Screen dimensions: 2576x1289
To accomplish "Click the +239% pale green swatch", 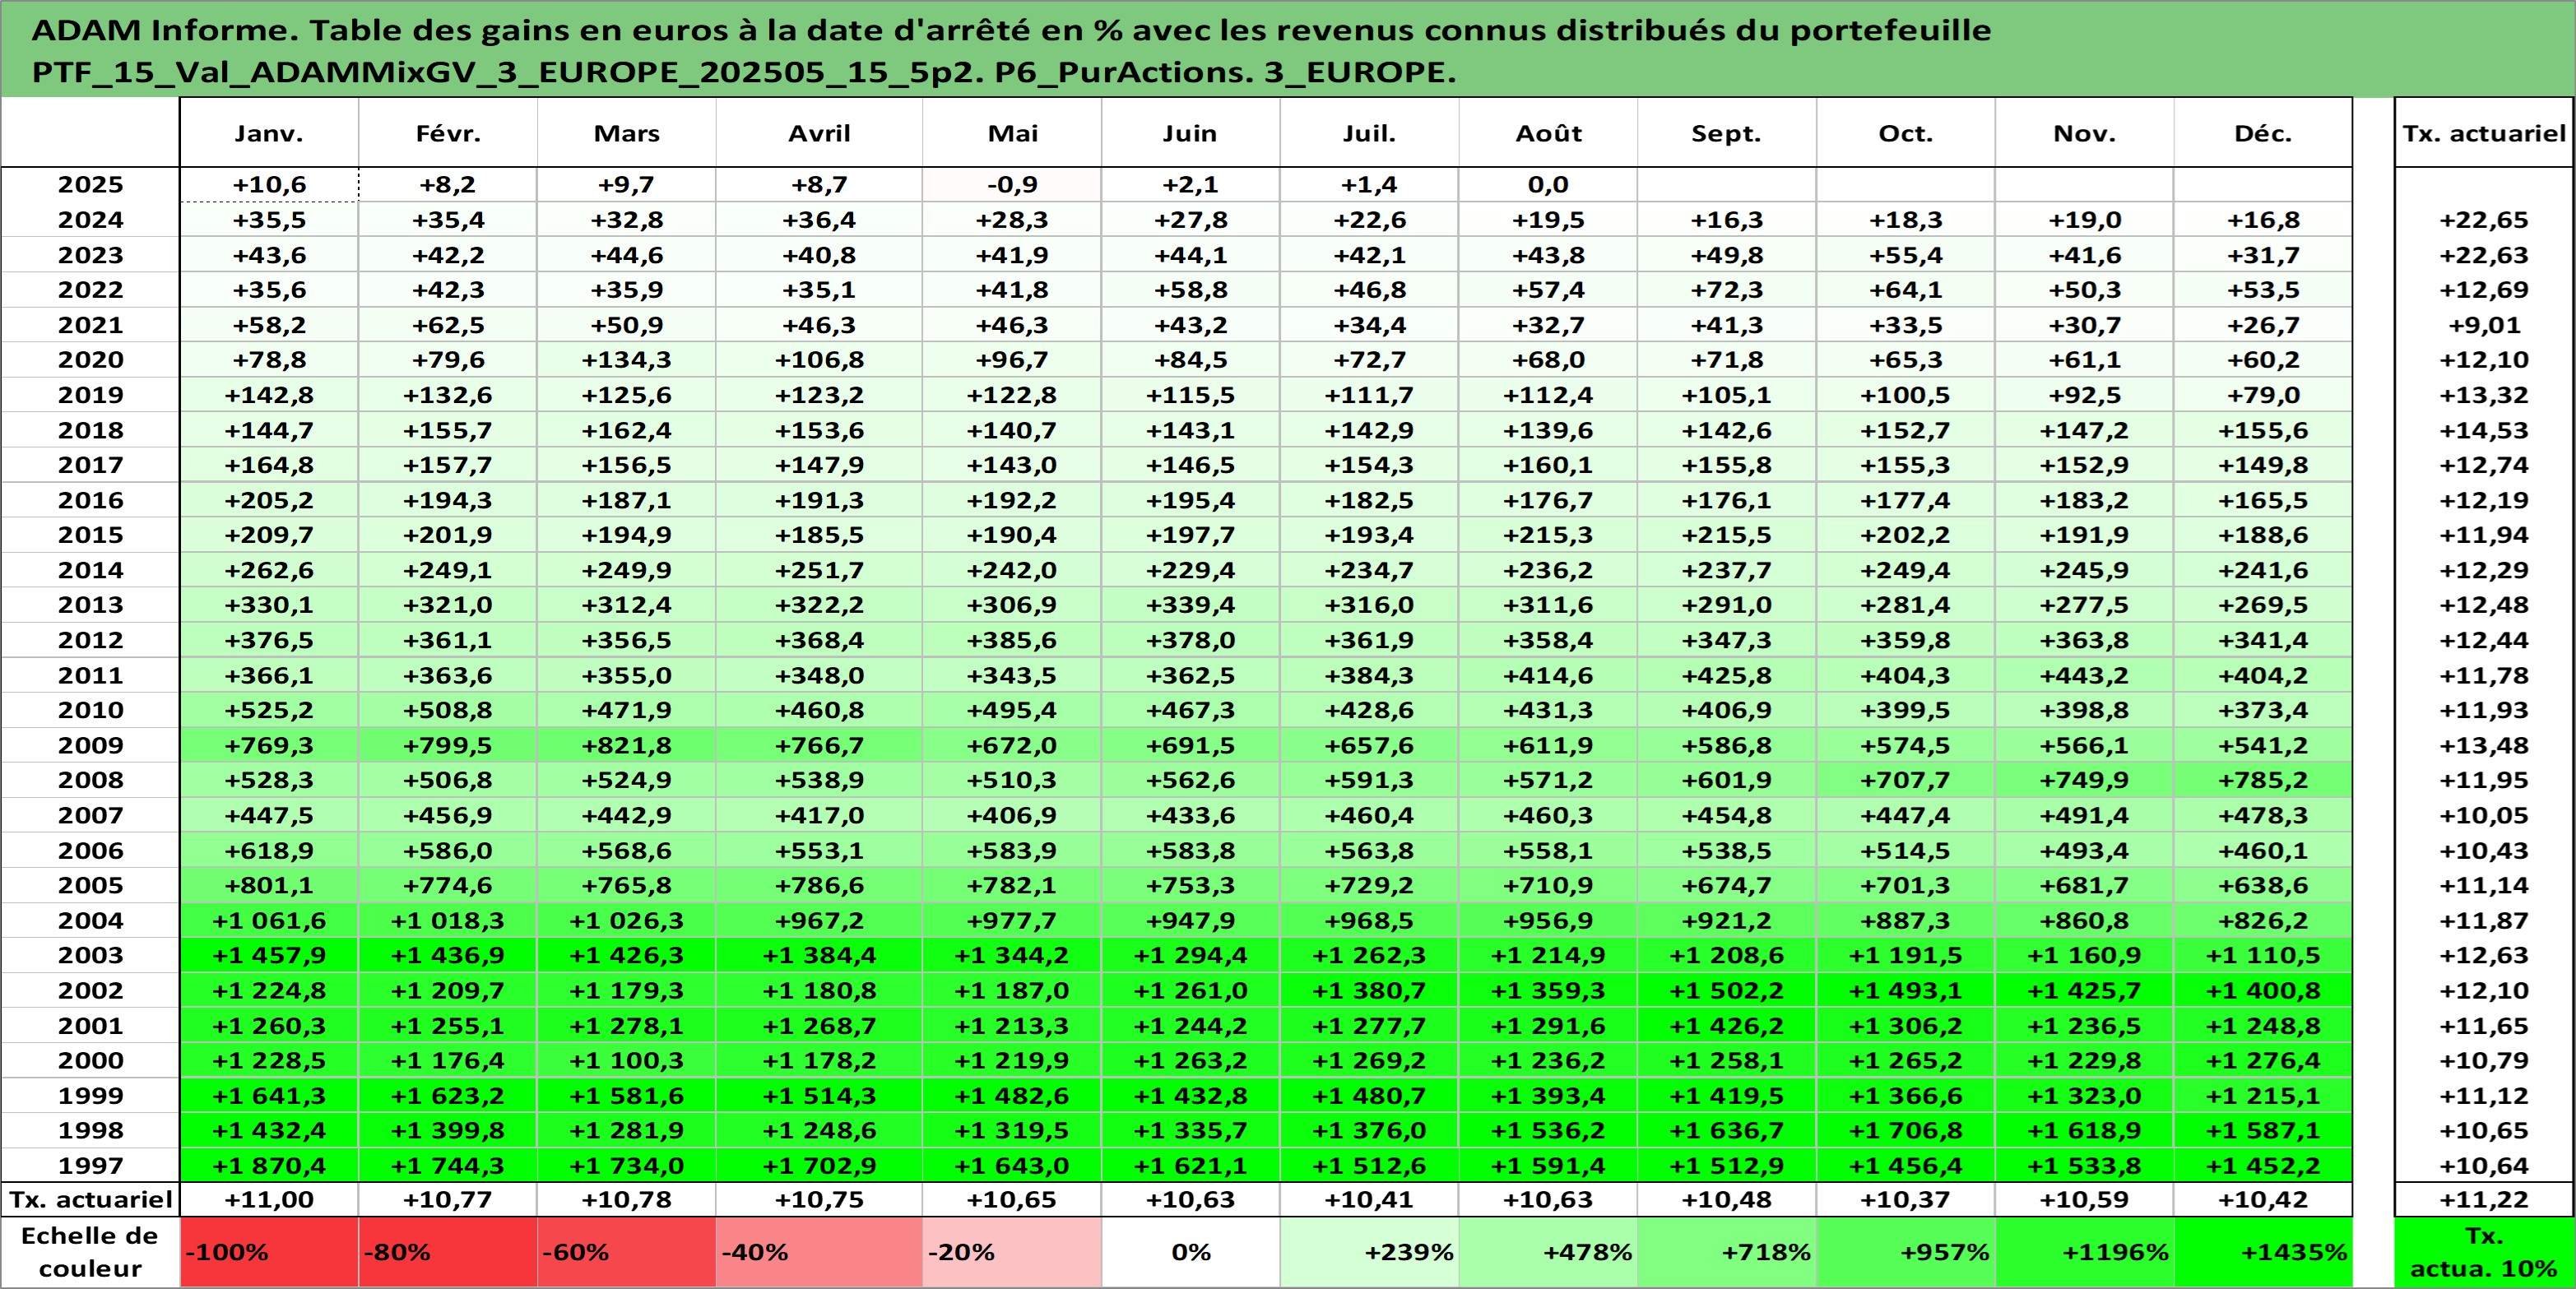I will coord(1370,1252).
